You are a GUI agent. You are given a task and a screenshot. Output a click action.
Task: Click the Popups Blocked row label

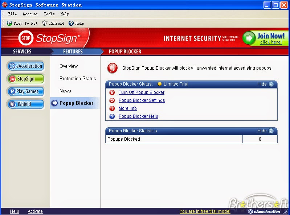tap(123, 139)
